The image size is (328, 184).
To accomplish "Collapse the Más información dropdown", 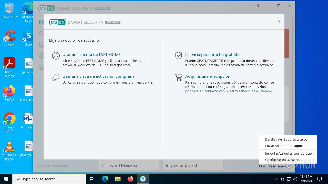I will coord(274,166).
